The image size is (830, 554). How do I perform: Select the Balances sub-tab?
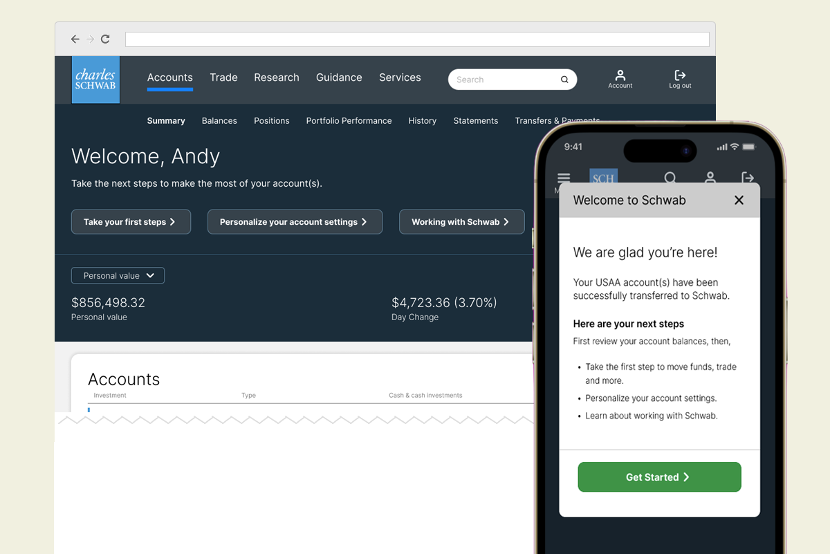pyautogui.click(x=219, y=120)
